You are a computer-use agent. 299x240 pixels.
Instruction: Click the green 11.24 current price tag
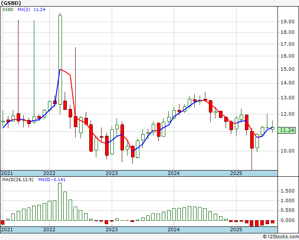point(288,131)
